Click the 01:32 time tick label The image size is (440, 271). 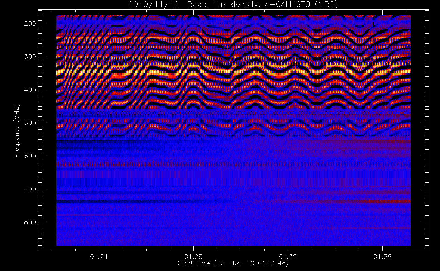coord(288,257)
